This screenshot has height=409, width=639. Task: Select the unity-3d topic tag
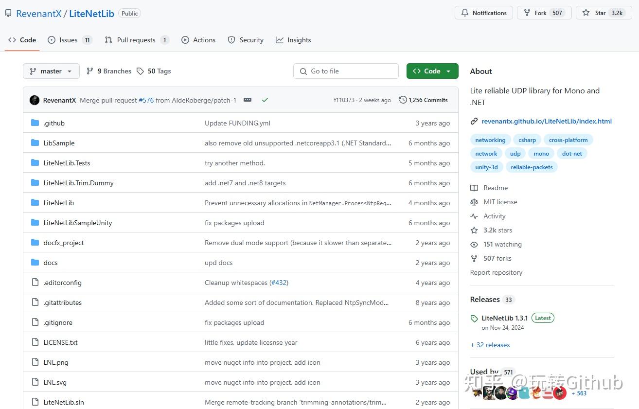point(486,167)
